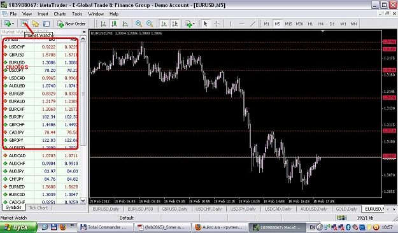398x233 pixels.
Task: Switch to M30 timeframe
Action: click(x=299, y=24)
